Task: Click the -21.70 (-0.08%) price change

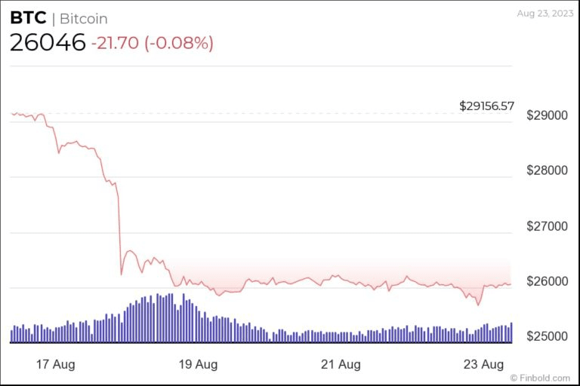Action: pos(152,44)
